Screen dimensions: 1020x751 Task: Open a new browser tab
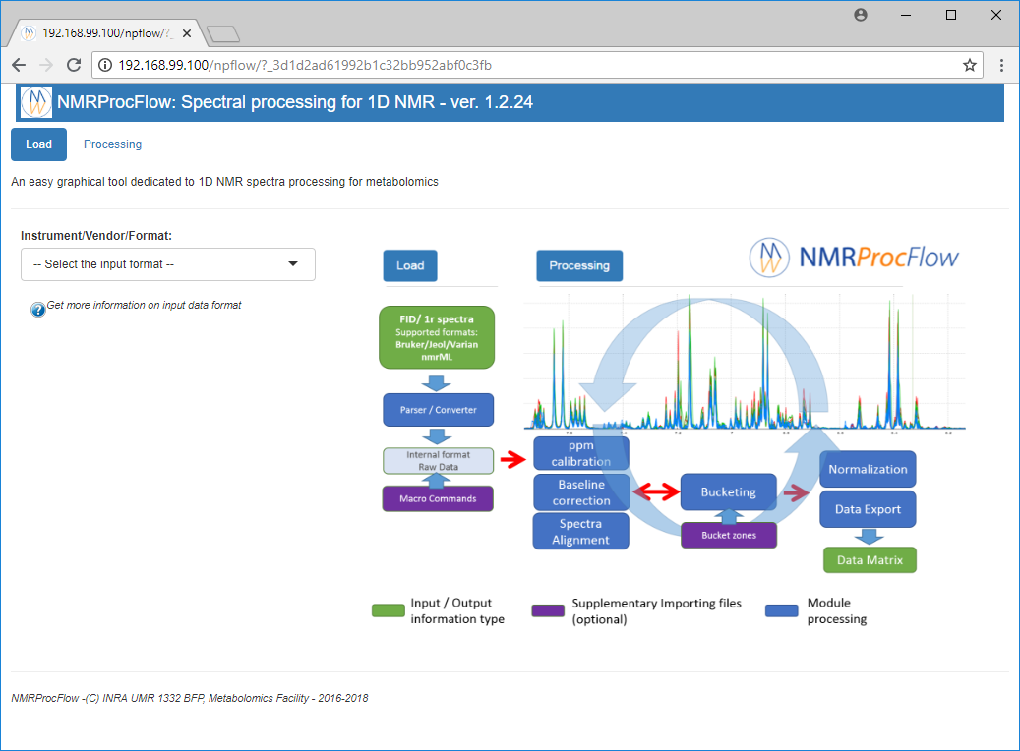tap(223, 33)
